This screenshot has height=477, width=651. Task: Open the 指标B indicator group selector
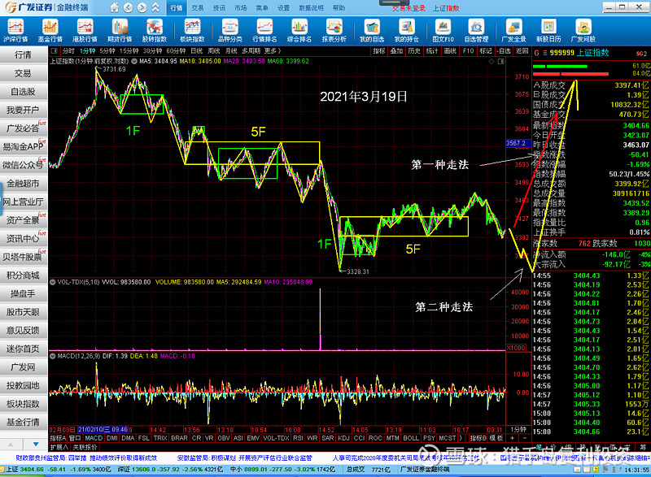pyautogui.click(x=478, y=438)
